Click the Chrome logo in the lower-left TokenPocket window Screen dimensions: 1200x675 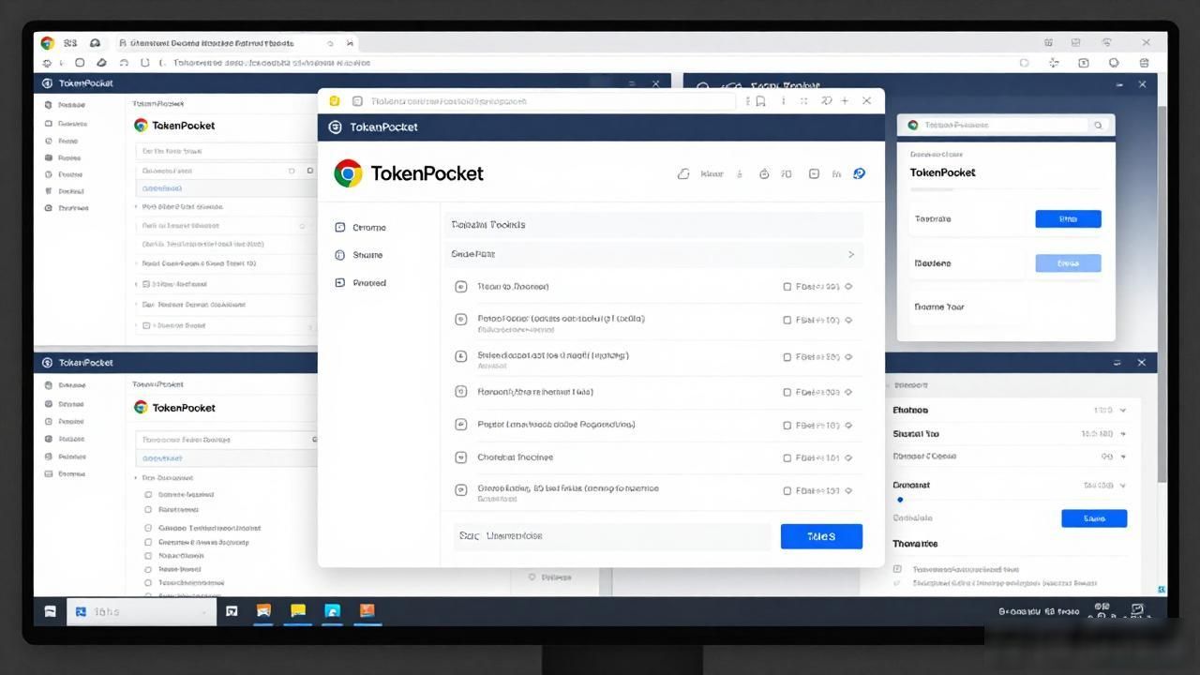click(141, 408)
